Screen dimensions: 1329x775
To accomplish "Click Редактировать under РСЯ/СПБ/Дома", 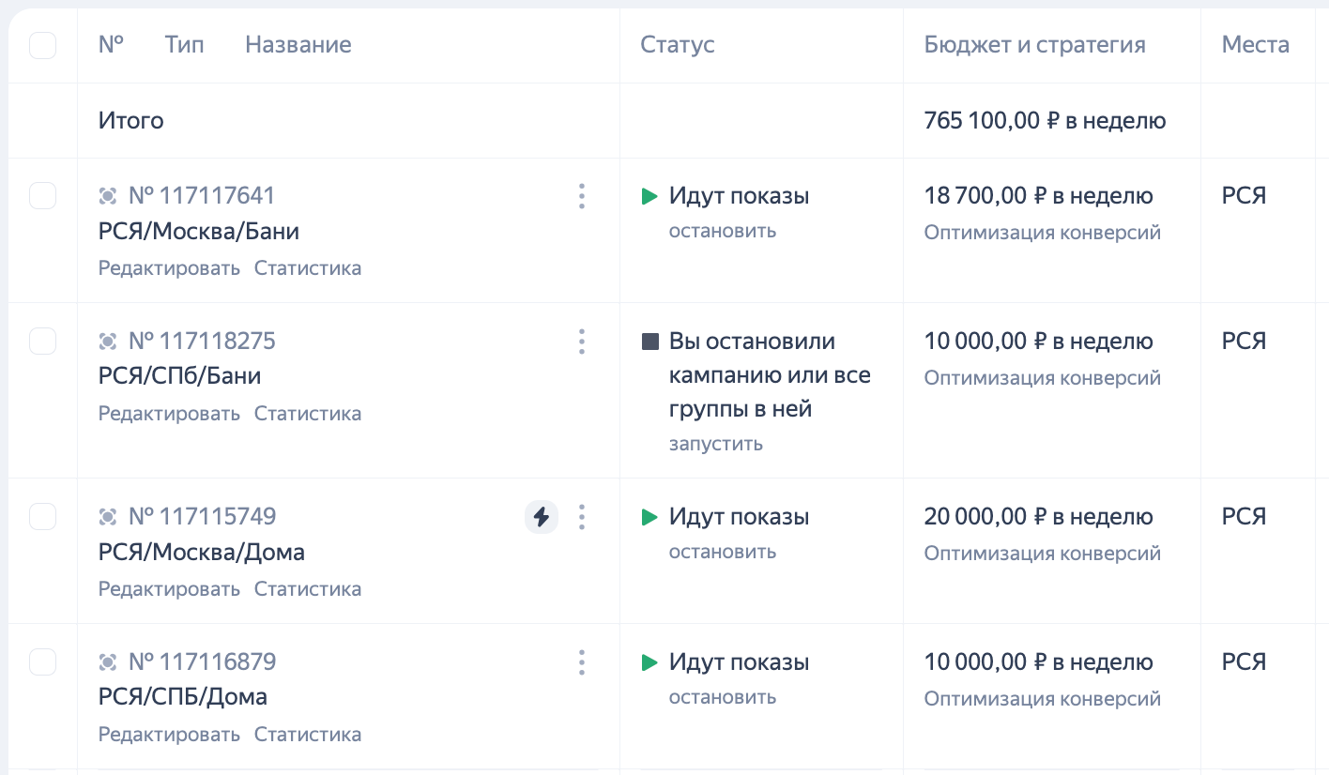I will 169,735.
